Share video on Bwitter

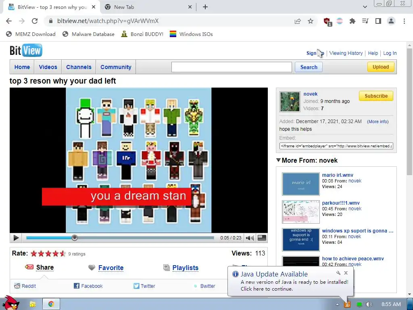coord(204,286)
